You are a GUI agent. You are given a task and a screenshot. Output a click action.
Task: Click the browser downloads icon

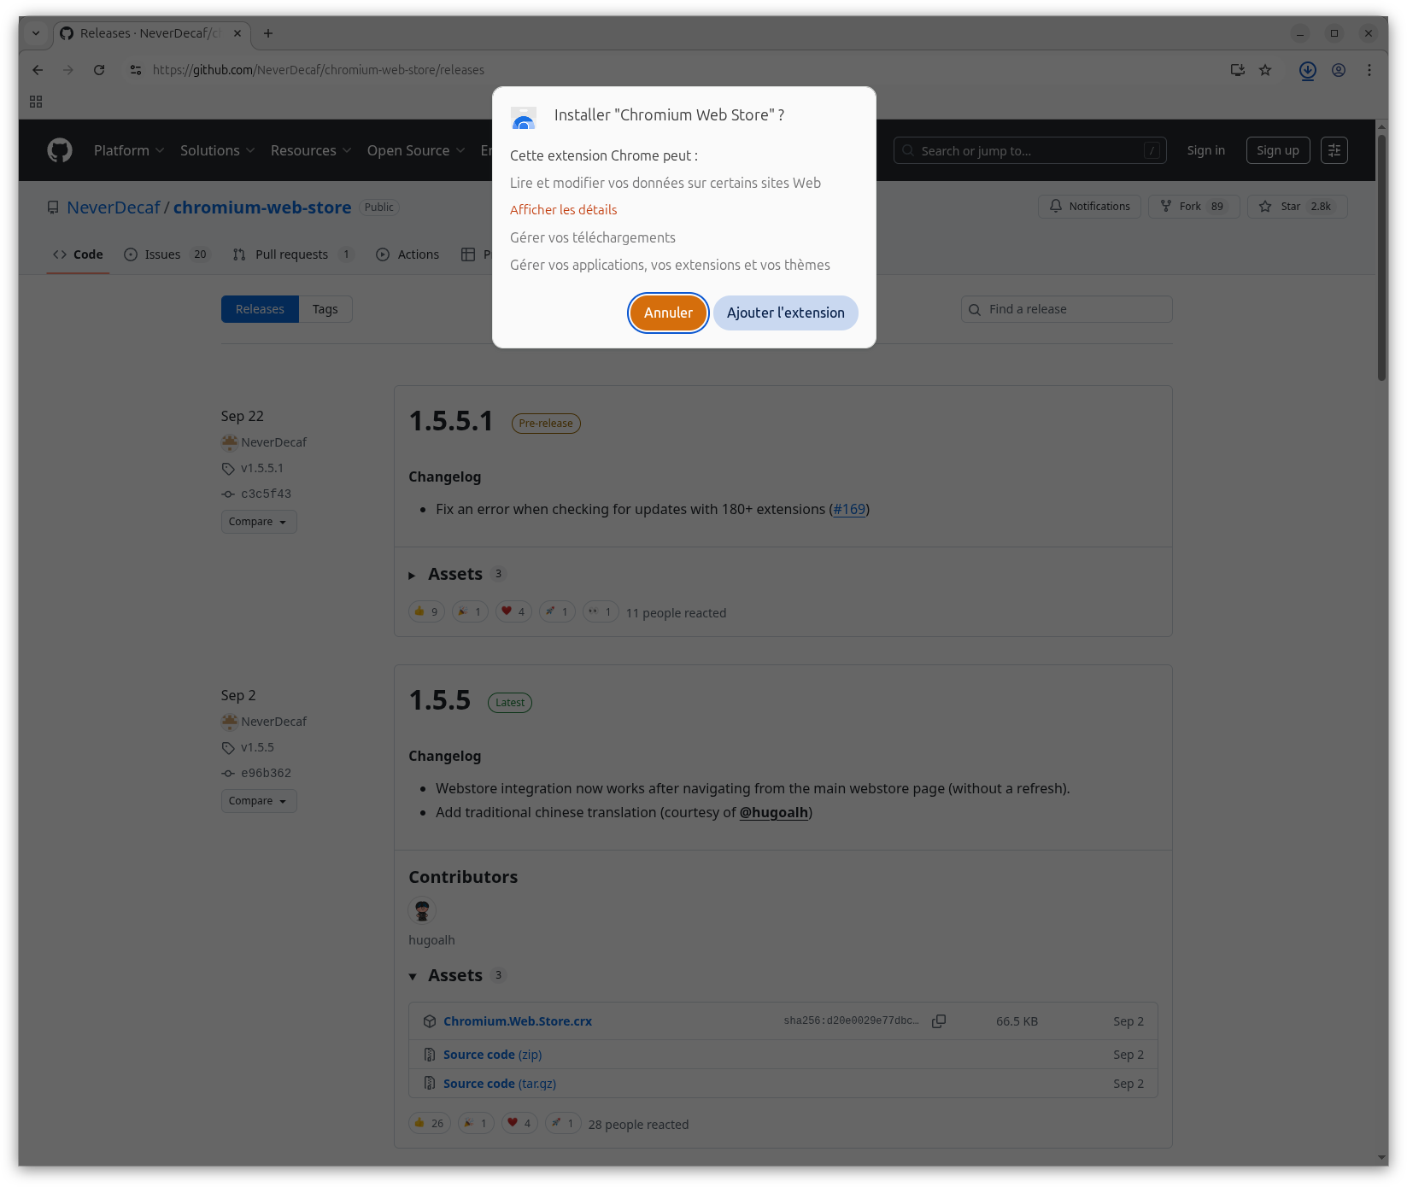pyautogui.click(x=1307, y=70)
